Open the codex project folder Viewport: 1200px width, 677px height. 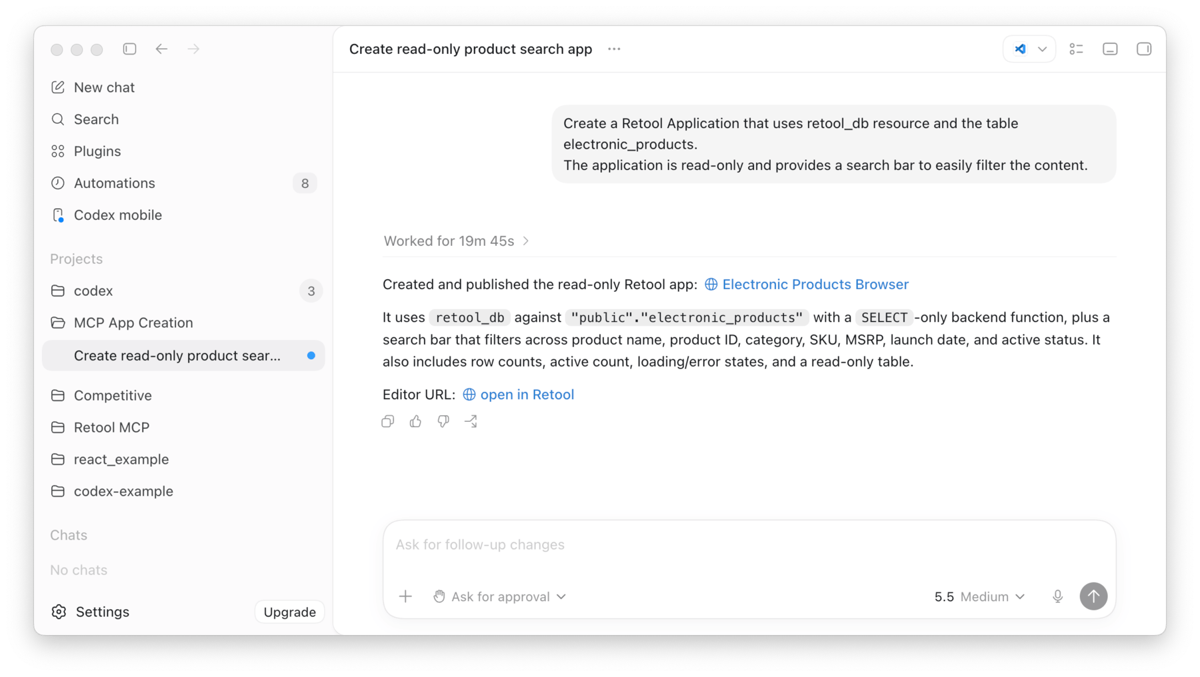coord(183,291)
